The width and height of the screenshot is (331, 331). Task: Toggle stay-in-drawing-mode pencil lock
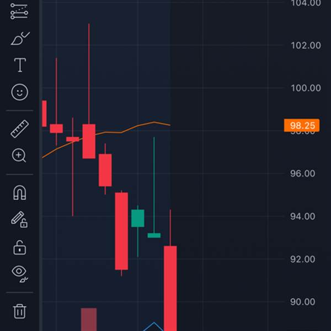pyautogui.click(x=19, y=220)
